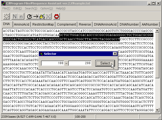
Task: Click the vertical scrollbar thumb
Action: (x=157, y=55)
